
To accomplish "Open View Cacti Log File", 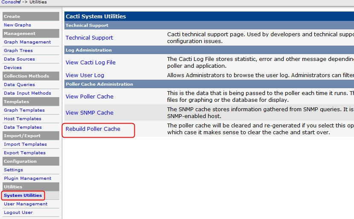I will 90,63.
